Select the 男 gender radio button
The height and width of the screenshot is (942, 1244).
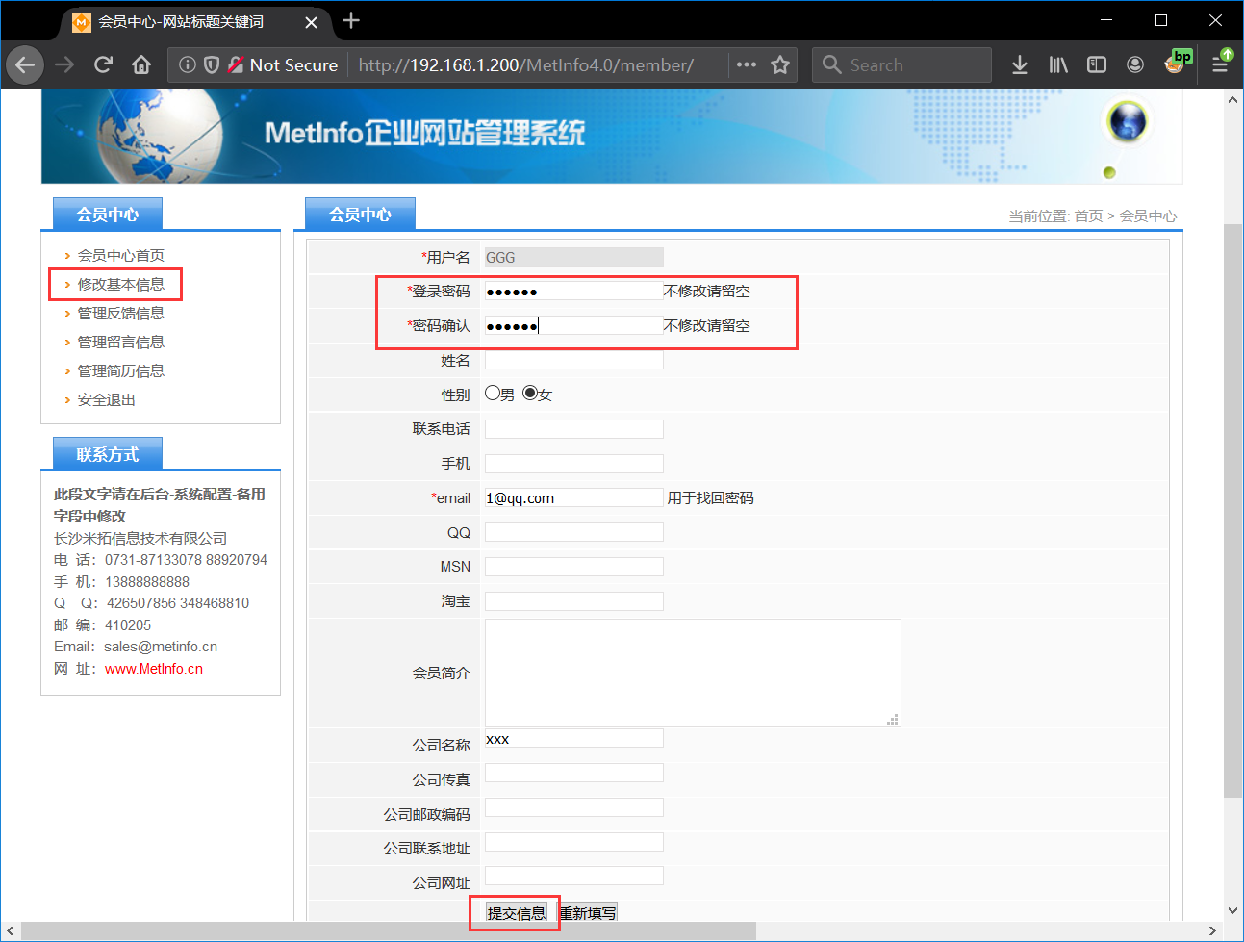(493, 393)
